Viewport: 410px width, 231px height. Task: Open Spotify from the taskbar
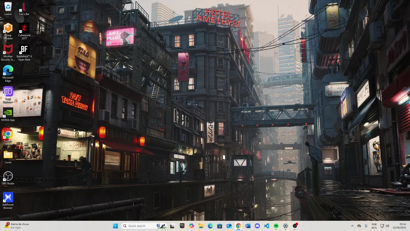click(276, 226)
